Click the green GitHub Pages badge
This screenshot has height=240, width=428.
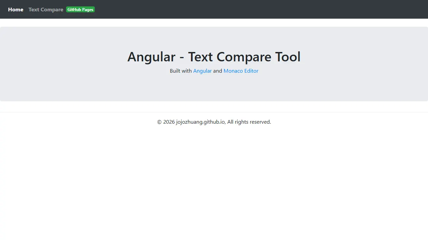[80, 9]
